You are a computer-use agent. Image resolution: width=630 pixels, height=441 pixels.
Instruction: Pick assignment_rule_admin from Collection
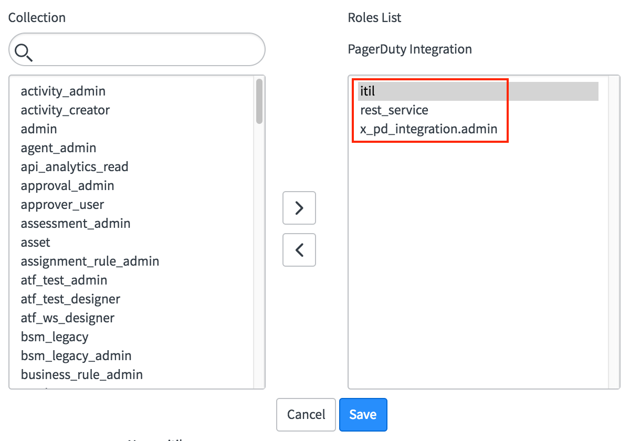click(x=90, y=261)
